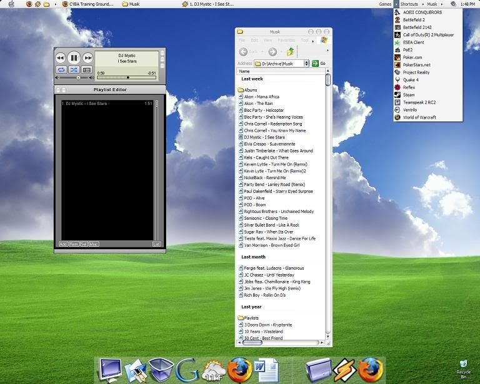Image resolution: width=480 pixels, height=384 pixels.
Task: Switch to CYBA Training Ground taskbar item
Action: (x=88, y=4)
